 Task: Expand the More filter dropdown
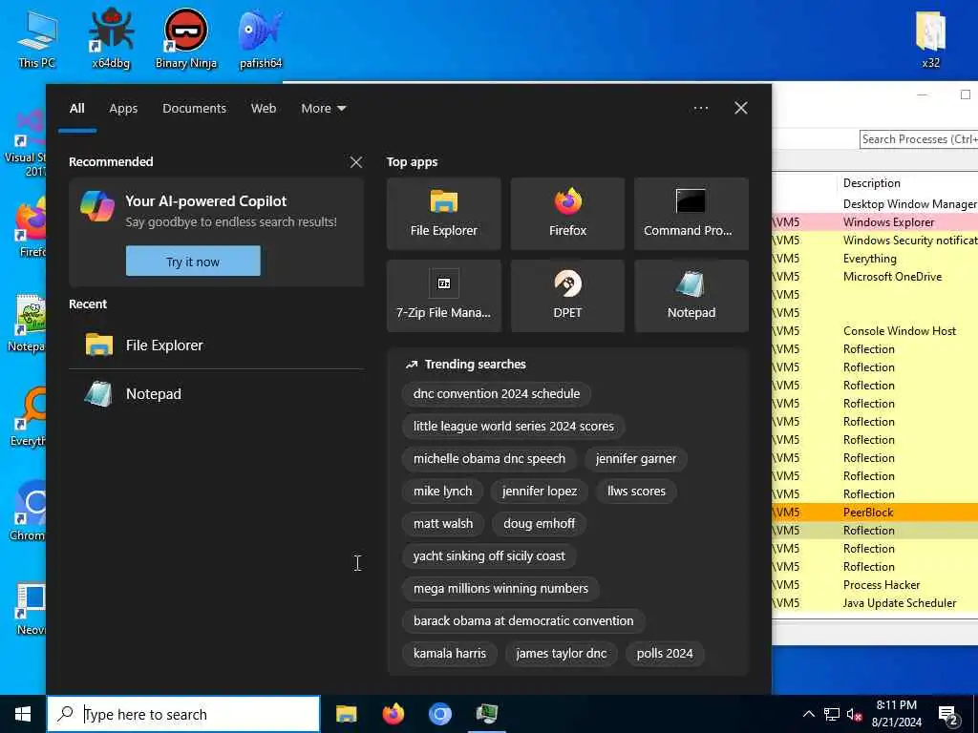point(323,109)
